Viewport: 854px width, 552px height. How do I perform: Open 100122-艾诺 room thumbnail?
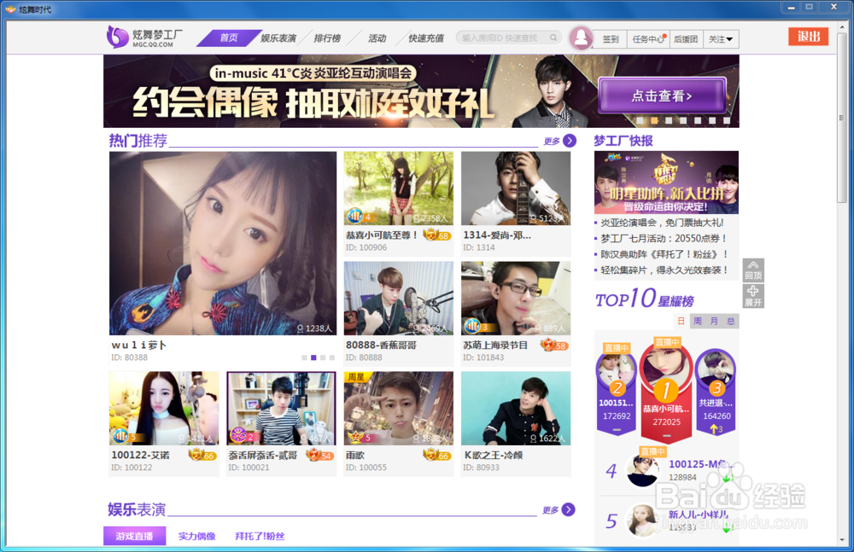[164, 409]
